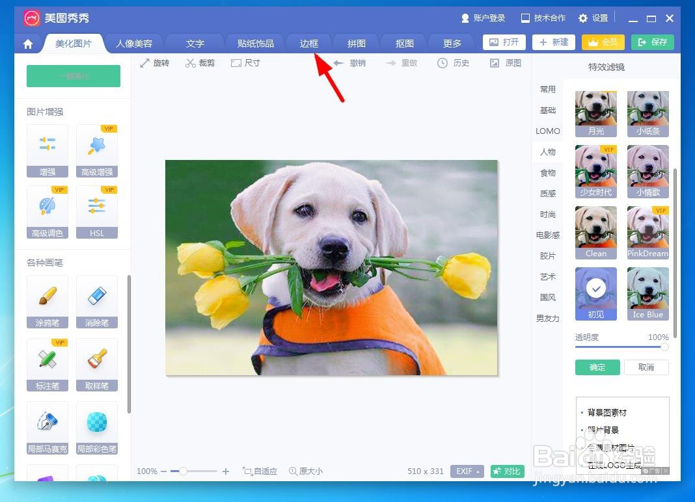Switch to the 贴纸饰品 tab
This screenshot has height=502, width=695.
point(255,44)
